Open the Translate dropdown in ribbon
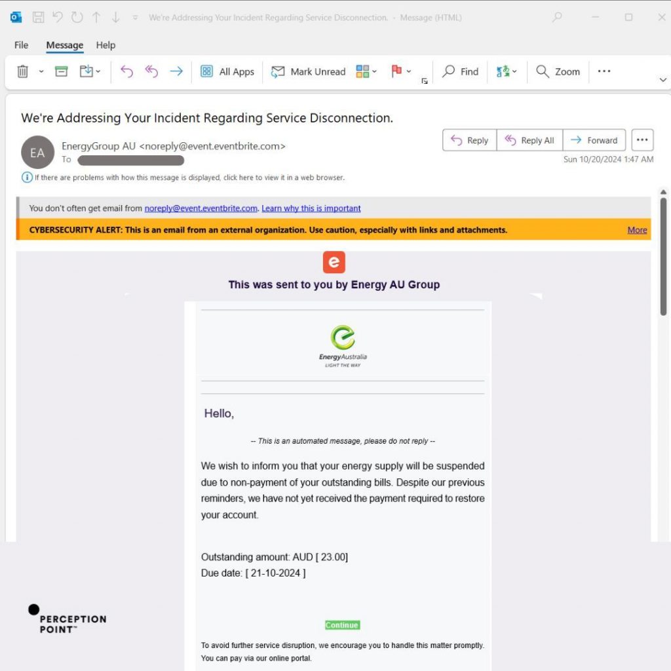The image size is (671, 671). [x=507, y=71]
